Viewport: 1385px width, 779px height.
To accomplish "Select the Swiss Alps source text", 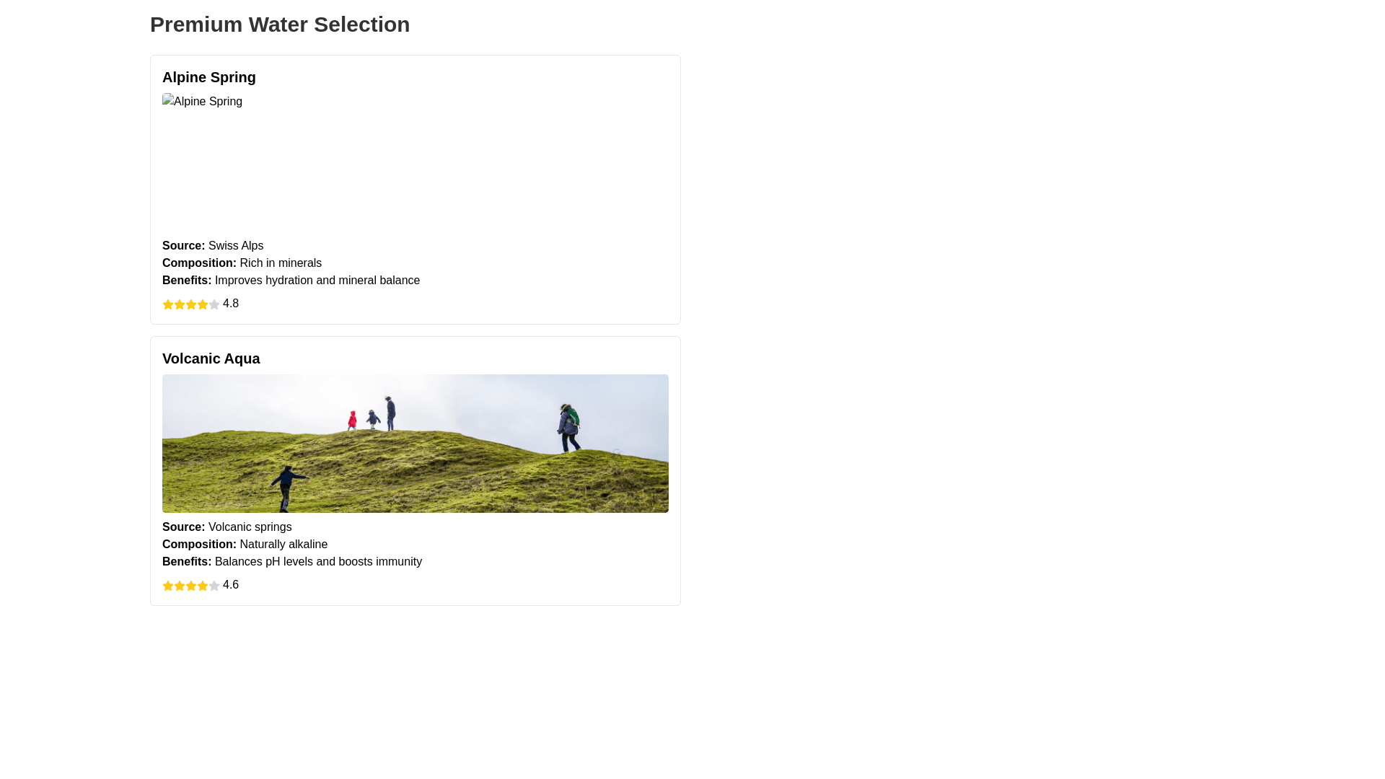I will 236,246.
